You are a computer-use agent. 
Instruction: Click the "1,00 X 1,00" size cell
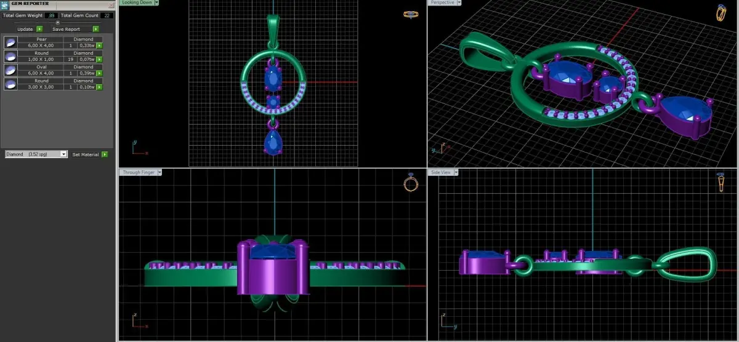coord(41,60)
